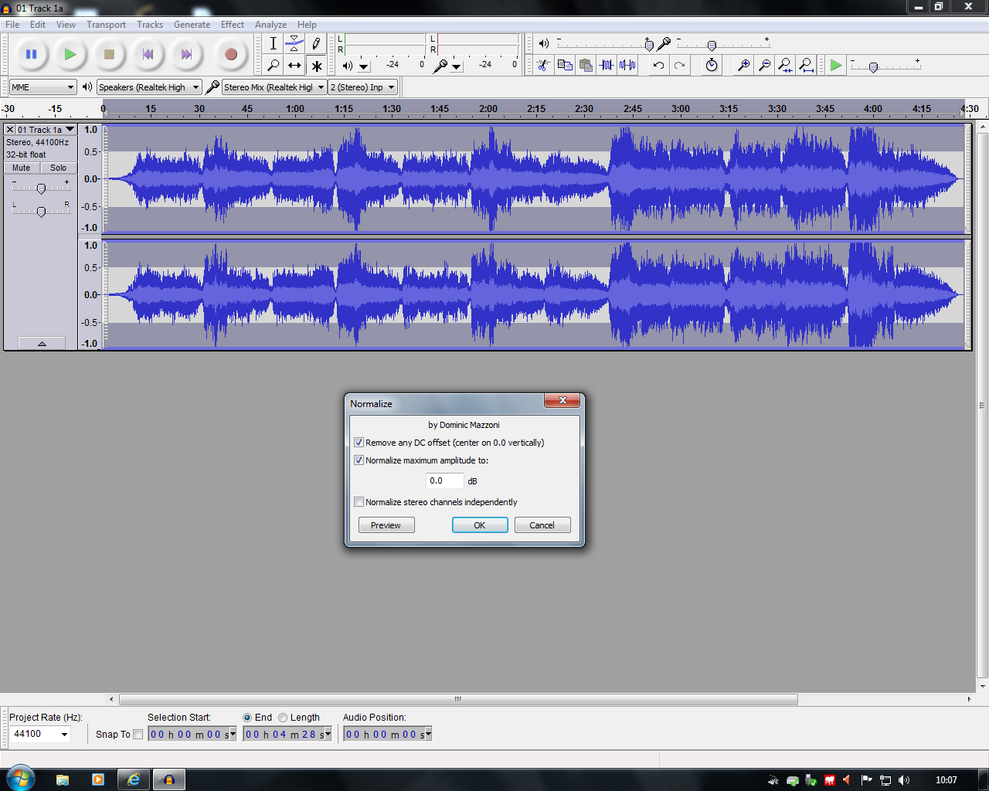This screenshot has height=791, width=989.
Task: Open the Effect menu
Action: click(x=232, y=25)
